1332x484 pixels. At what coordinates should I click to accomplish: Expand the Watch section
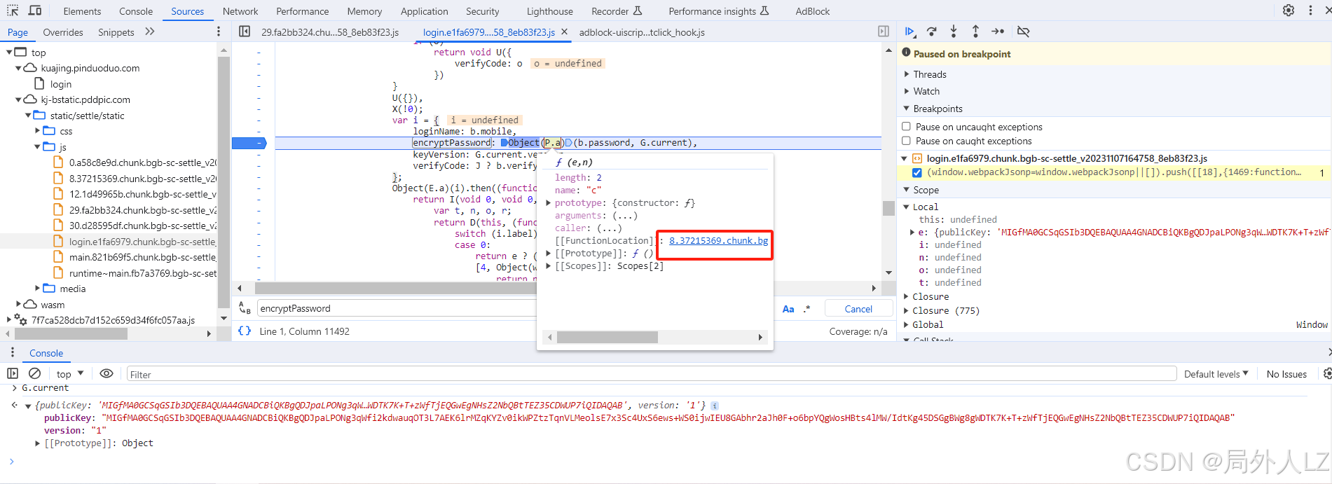(x=906, y=91)
